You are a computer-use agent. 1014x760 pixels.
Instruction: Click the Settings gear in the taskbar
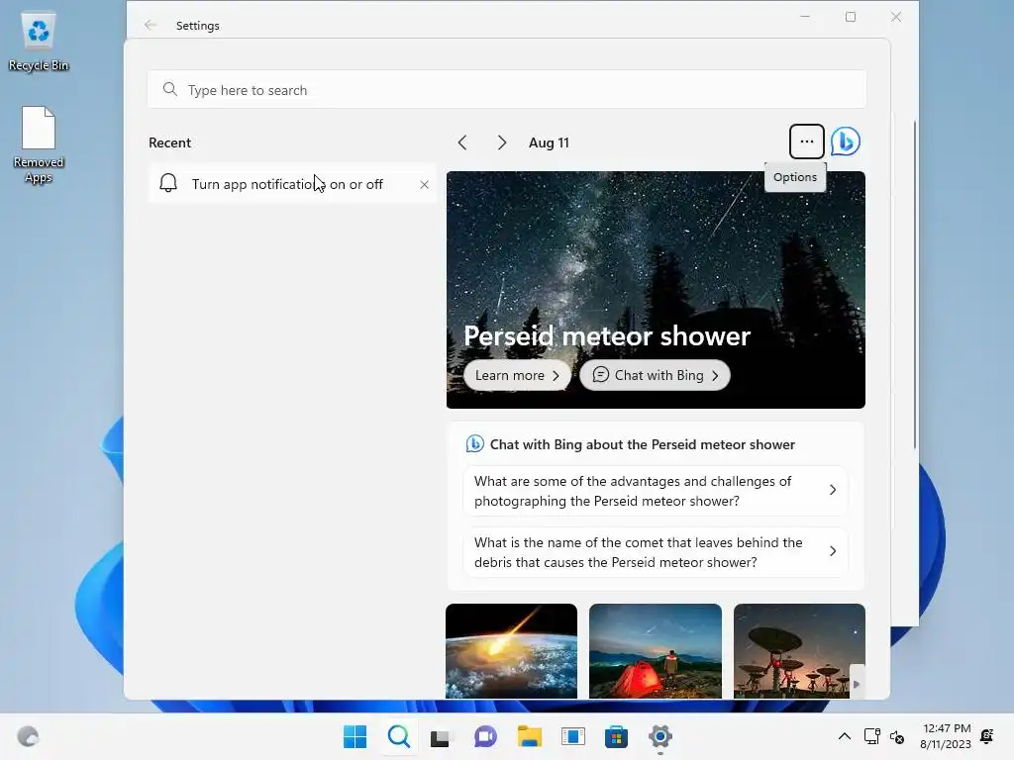pyautogui.click(x=660, y=736)
